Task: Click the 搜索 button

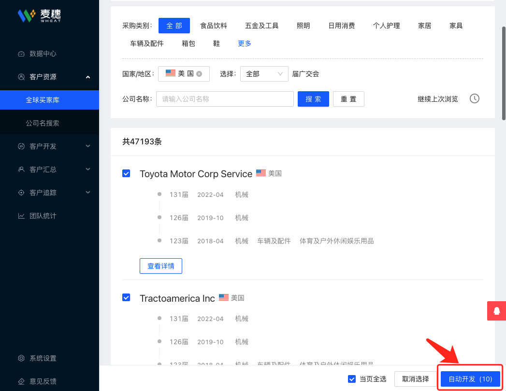Action: click(313, 99)
